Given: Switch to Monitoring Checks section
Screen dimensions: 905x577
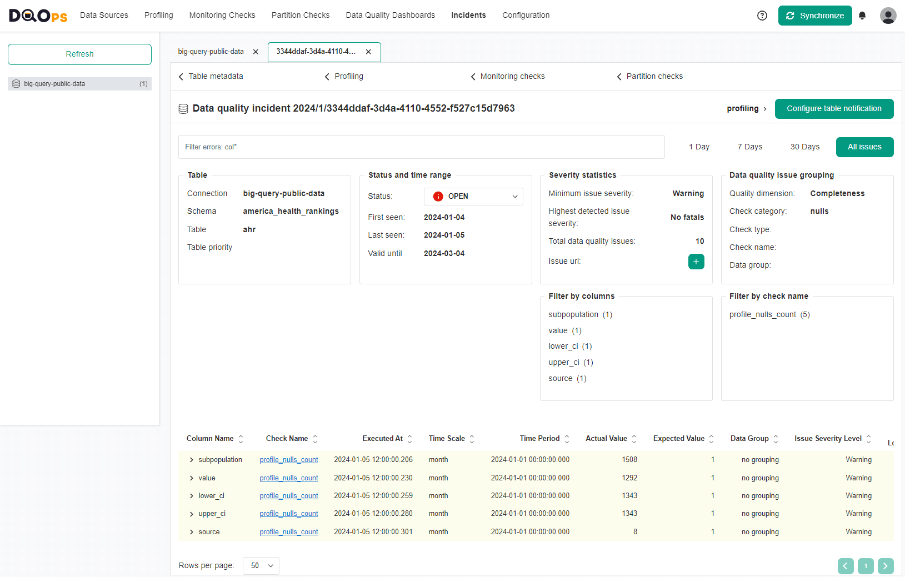Looking at the screenshot, I should click(222, 16).
